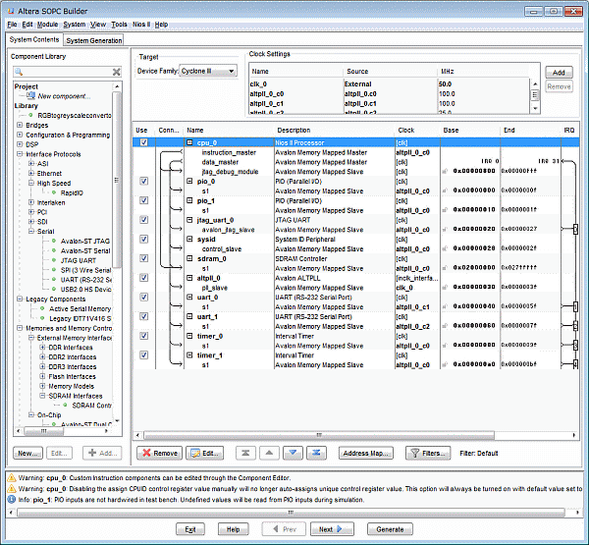
Task: Open the Nios II menu
Action: pos(141,25)
